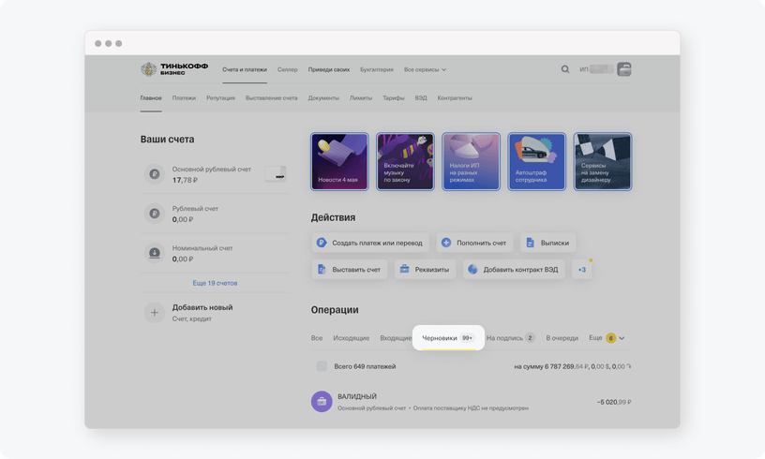Click the Tinkoff Business logo

point(174,69)
